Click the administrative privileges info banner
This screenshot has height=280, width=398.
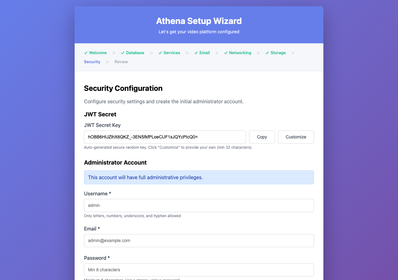(x=199, y=177)
